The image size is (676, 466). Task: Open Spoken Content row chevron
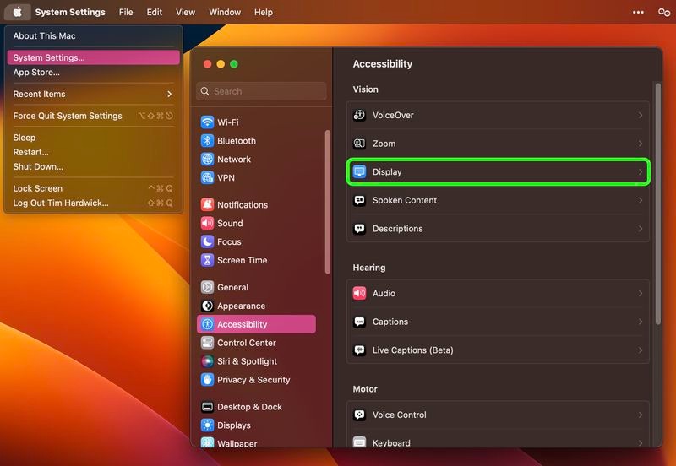pyautogui.click(x=641, y=200)
